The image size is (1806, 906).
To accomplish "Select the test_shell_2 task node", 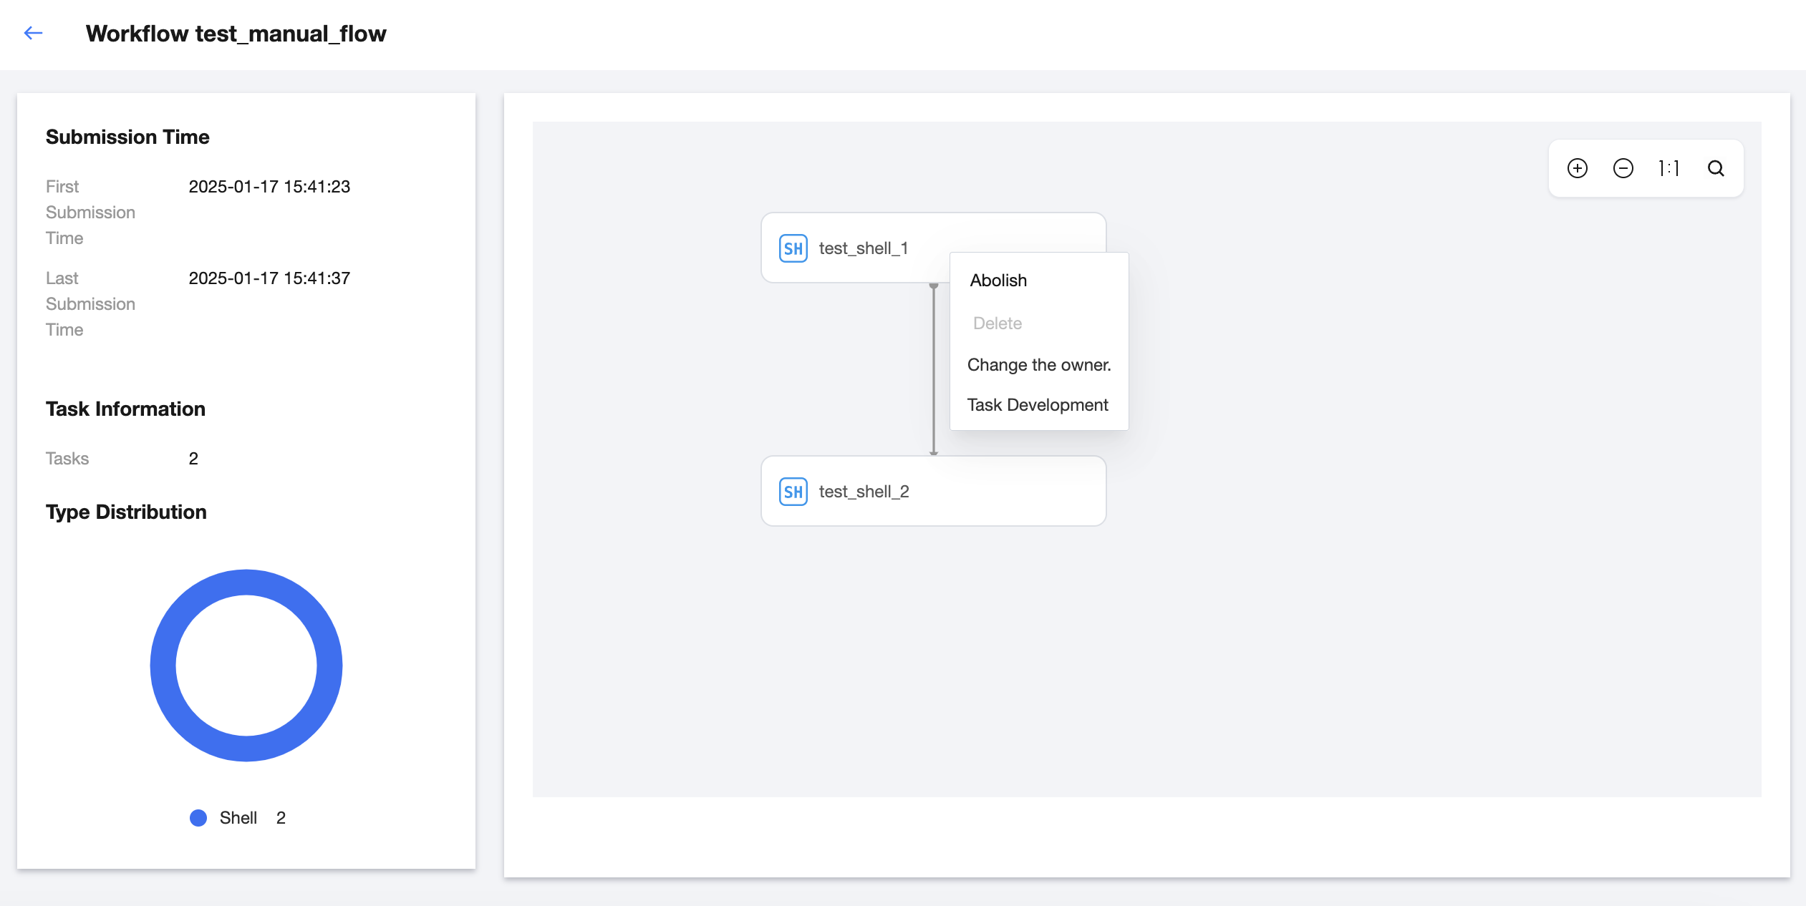I will (x=932, y=491).
